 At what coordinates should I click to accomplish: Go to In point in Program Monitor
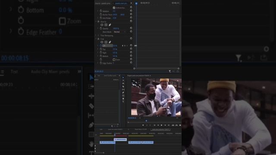click(154, 125)
